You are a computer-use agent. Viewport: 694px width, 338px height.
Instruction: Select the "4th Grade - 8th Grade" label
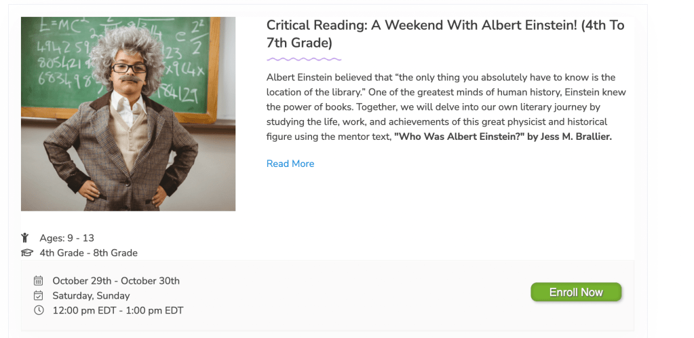88,253
